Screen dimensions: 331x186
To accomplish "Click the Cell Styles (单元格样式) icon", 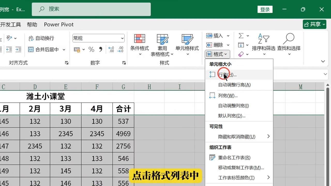I will pyautogui.click(x=187, y=39).
